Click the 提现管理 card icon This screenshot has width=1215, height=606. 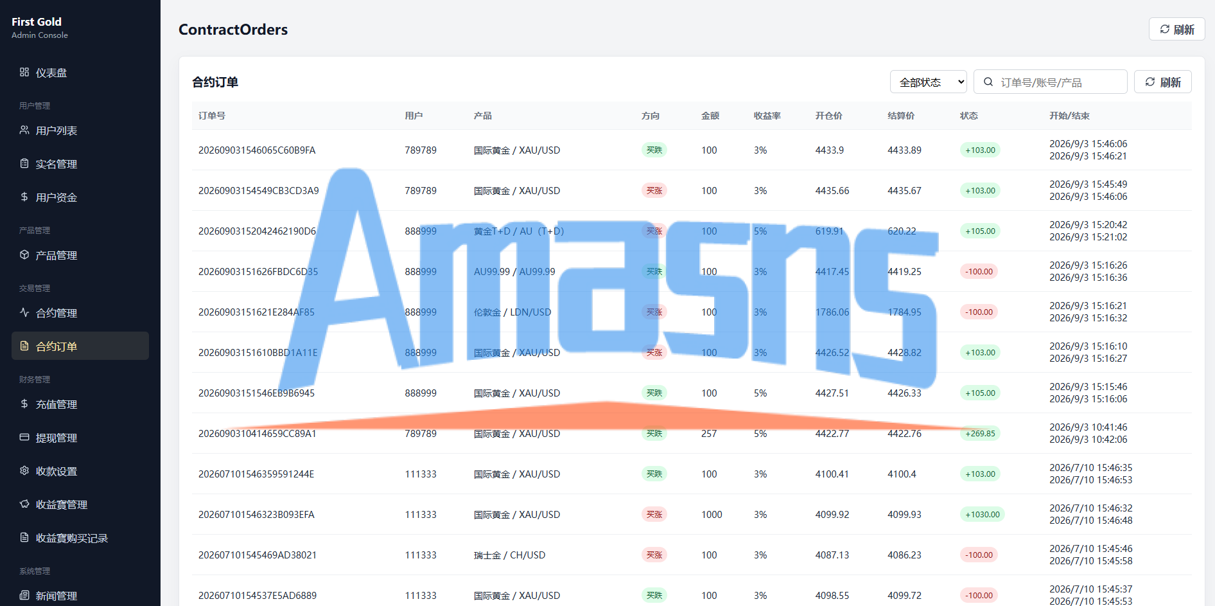click(24, 437)
